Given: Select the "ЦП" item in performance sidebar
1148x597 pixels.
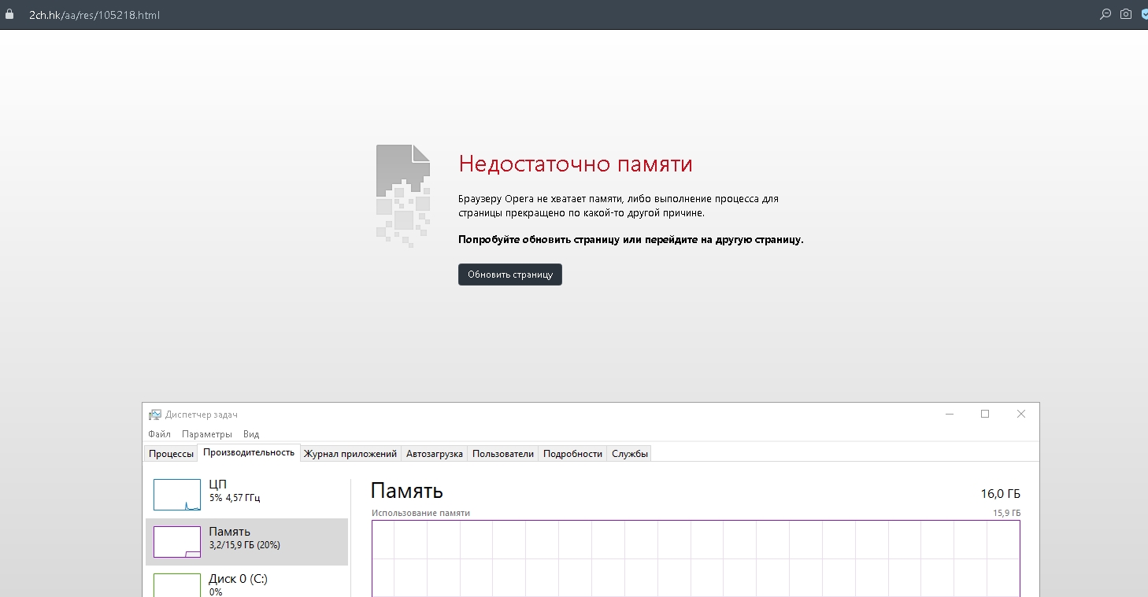Looking at the screenshot, I should pyautogui.click(x=246, y=494).
